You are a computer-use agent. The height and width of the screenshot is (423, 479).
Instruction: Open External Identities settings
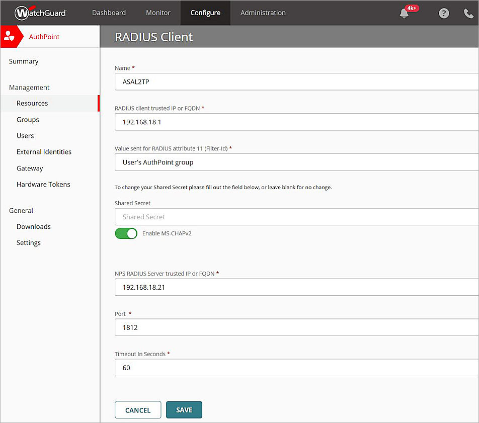pyautogui.click(x=44, y=151)
